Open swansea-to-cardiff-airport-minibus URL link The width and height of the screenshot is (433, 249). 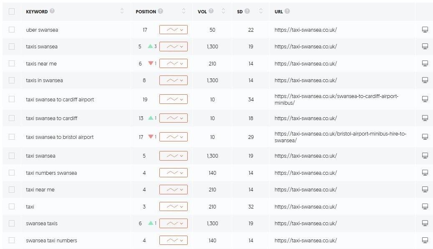tap(336, 99)
